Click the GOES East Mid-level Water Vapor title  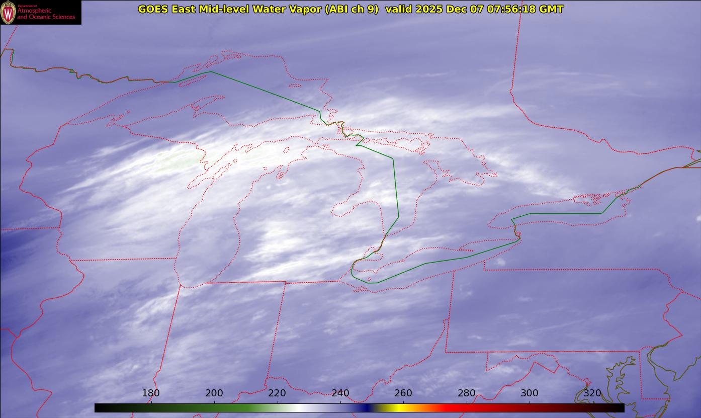click(x=257, y=9)
